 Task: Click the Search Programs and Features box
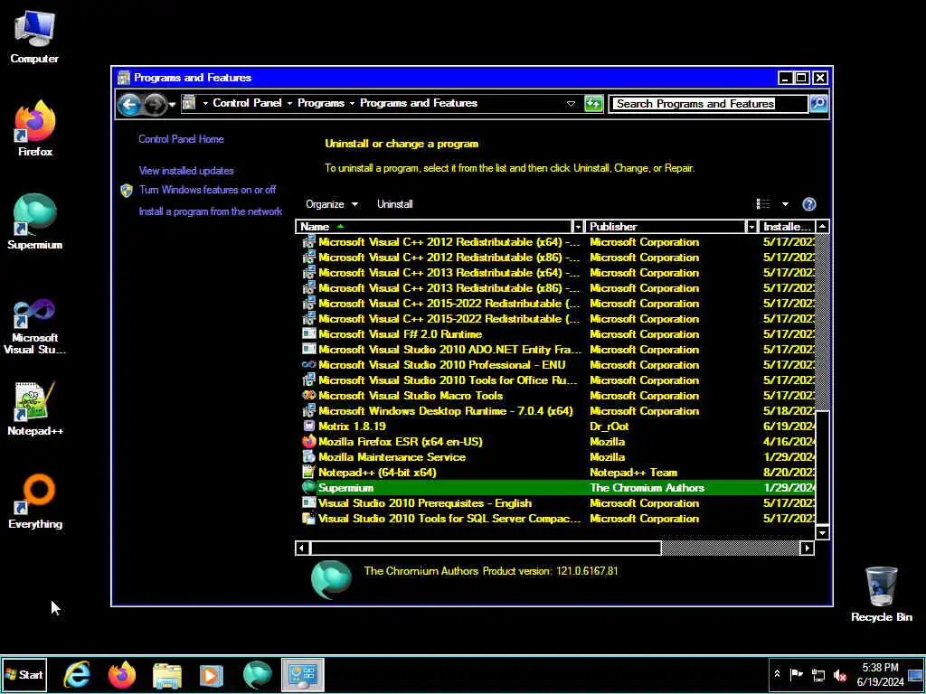(707, 104)
